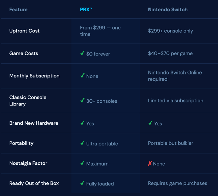Click Classic Console Library row label

pos(28,101)
